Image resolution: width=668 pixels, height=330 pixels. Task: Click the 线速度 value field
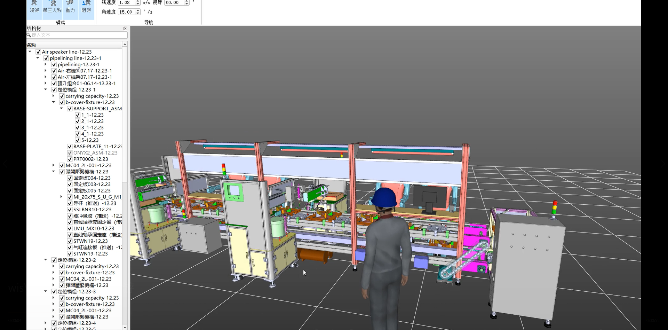(x=127, y=2)
